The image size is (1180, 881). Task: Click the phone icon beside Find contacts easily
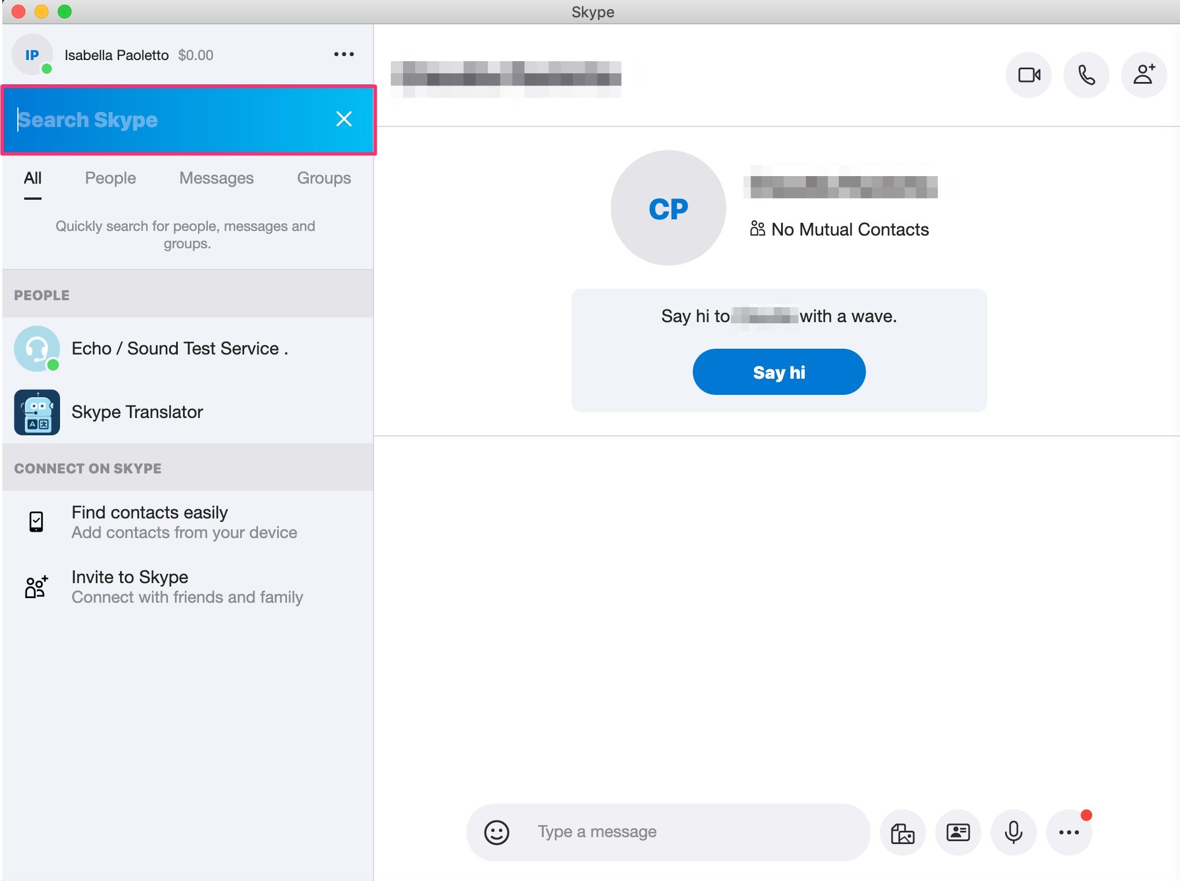point(36,522)
